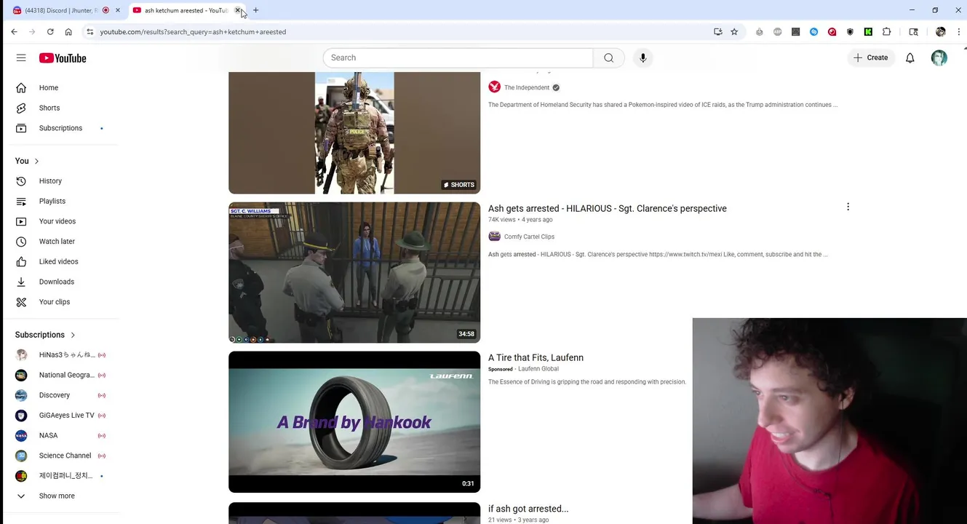This screenshot has width=967, height=524.
Task: Open the blue Shazam extension icon
Action: point(813,32)
